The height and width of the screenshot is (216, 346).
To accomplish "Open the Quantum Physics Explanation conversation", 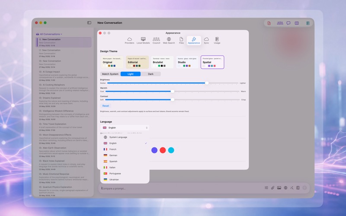I will tap(64, 191).
